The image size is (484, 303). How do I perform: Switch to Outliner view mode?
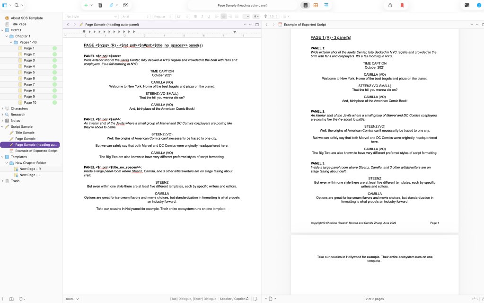[x=326, y=5]
